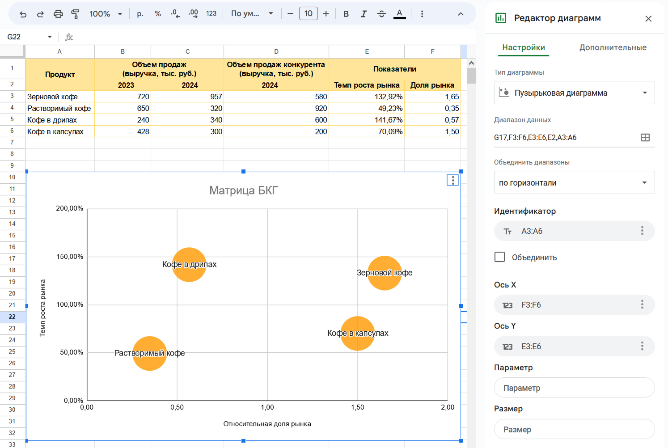Image resolution: width=668 pixels, height=448 pixels.
Task: Click the Относительная доля рынка axis title
Action: tap(267, 424)
